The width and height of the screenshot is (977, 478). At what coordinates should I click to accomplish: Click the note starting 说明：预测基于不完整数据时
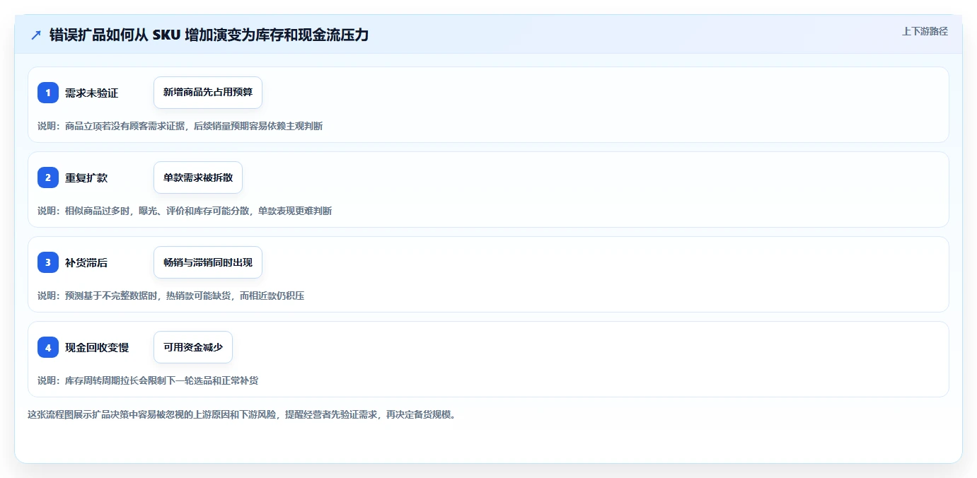click(x=170, y=296)
